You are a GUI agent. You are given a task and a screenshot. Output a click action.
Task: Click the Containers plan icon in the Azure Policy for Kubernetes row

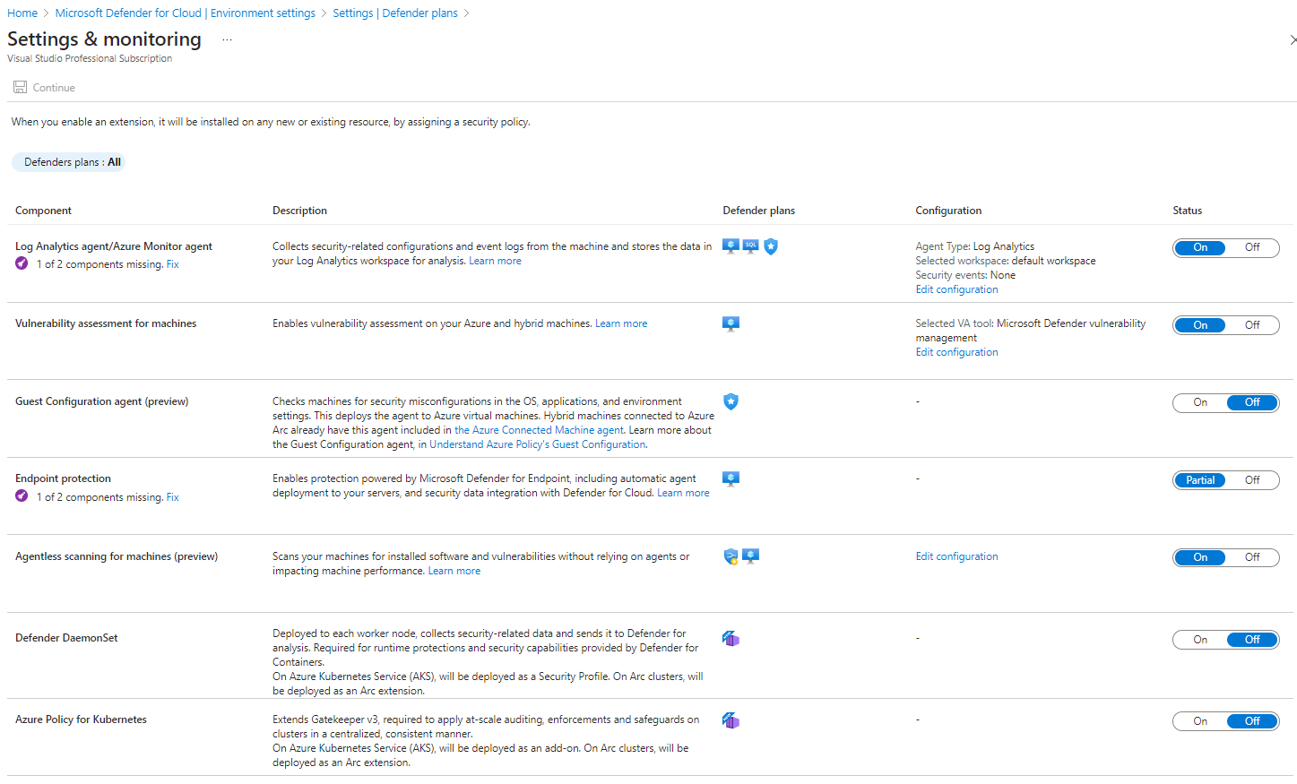pos(731,720)
